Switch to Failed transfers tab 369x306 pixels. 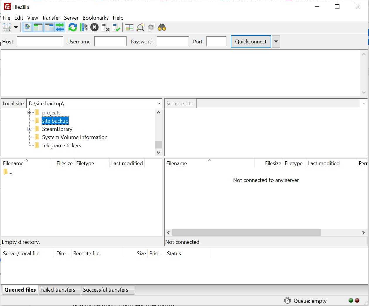tap(58, 290)
